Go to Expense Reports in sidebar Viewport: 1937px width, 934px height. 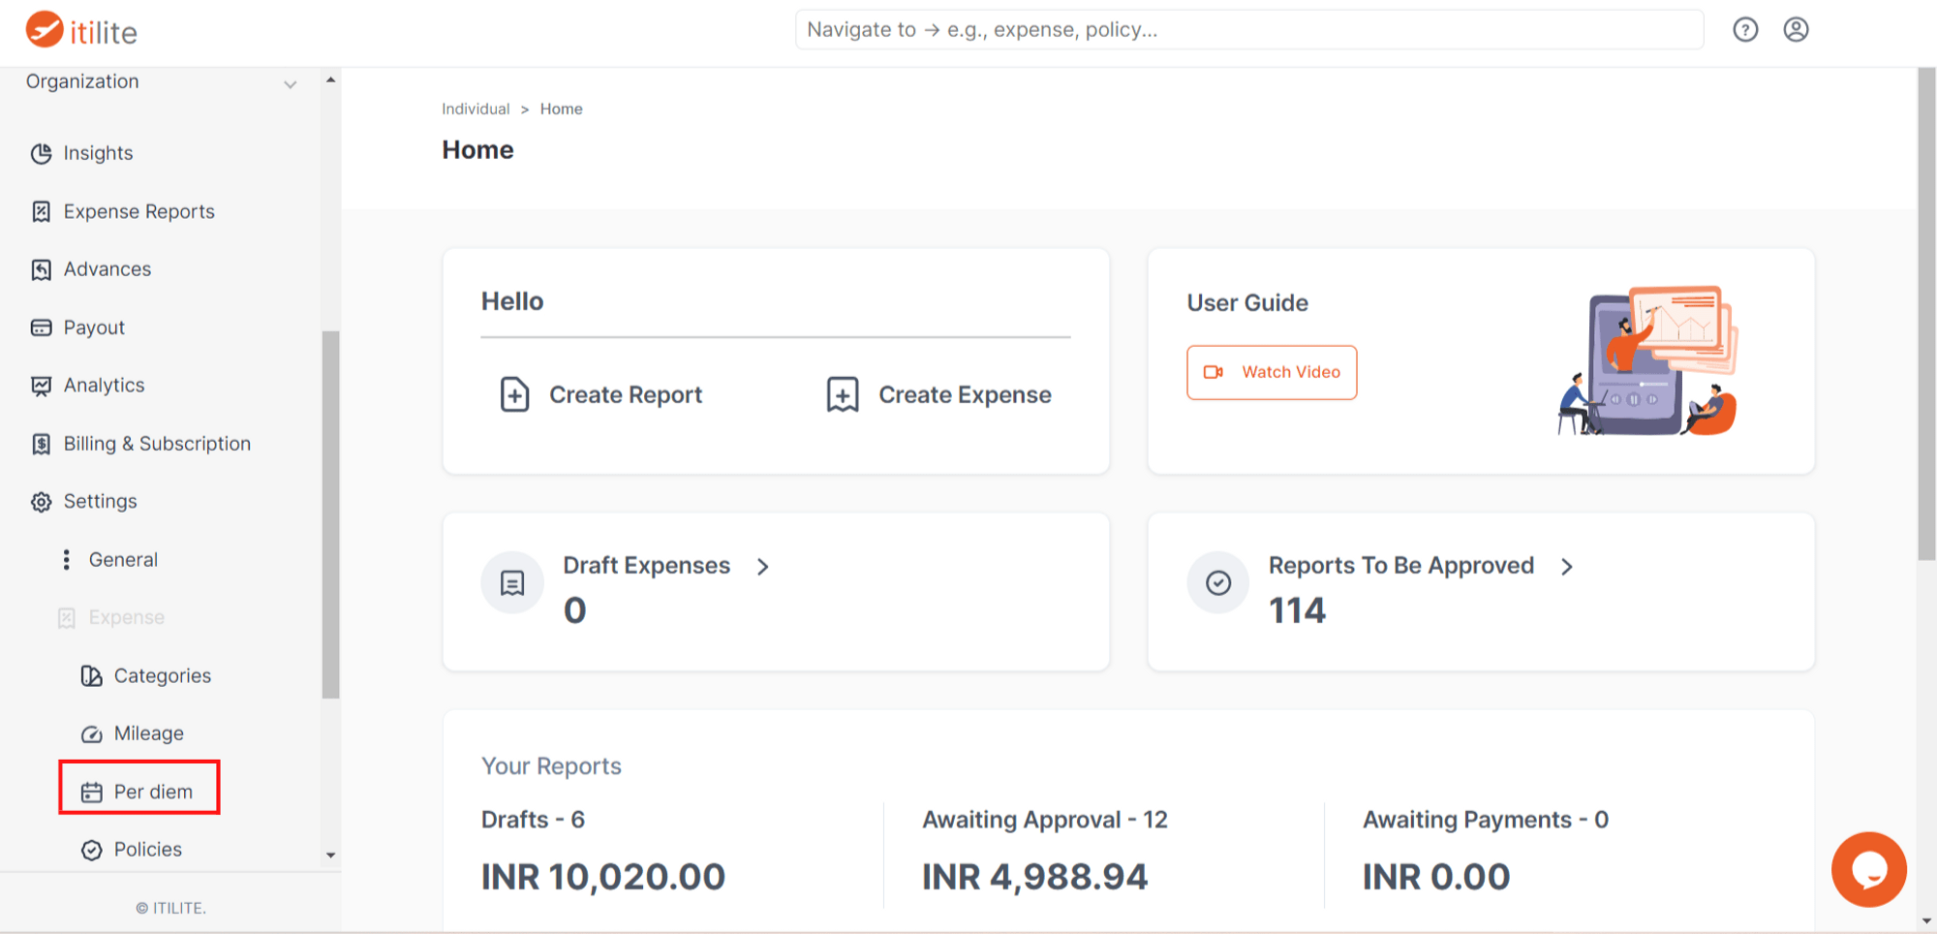pyautogui.click(x=138, y=212)
